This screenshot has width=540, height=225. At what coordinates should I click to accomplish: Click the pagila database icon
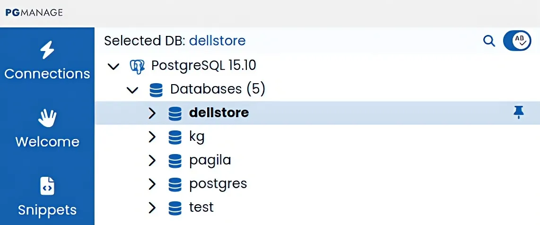175,160
